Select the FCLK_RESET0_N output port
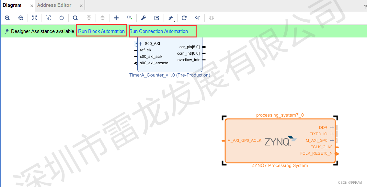 point(316,153)
